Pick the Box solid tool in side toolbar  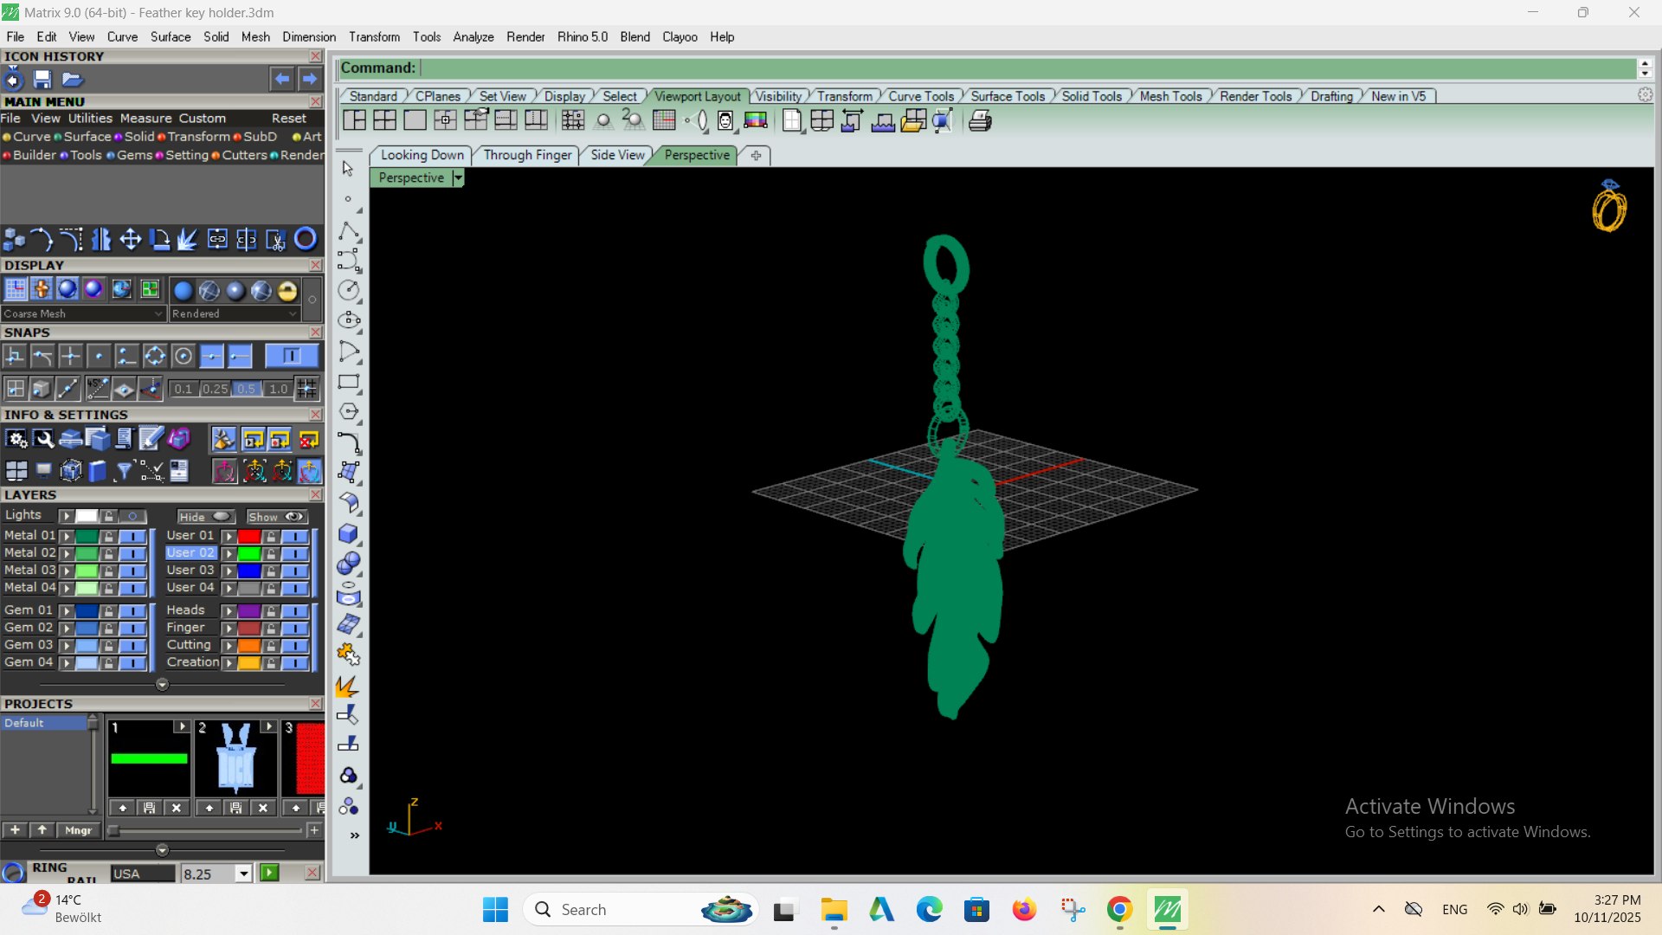(x=349, y=533)
